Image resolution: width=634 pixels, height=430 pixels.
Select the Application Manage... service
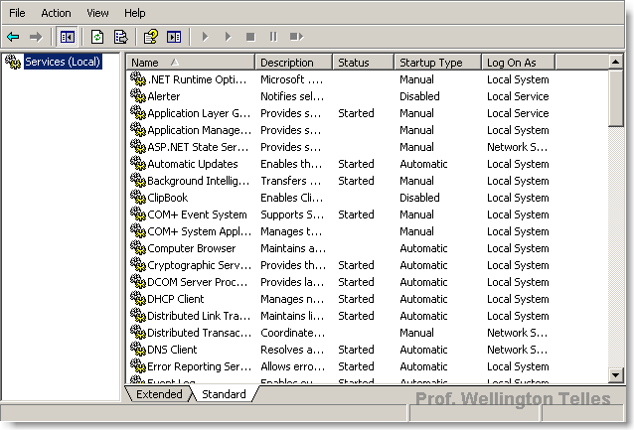pos(200,130)
